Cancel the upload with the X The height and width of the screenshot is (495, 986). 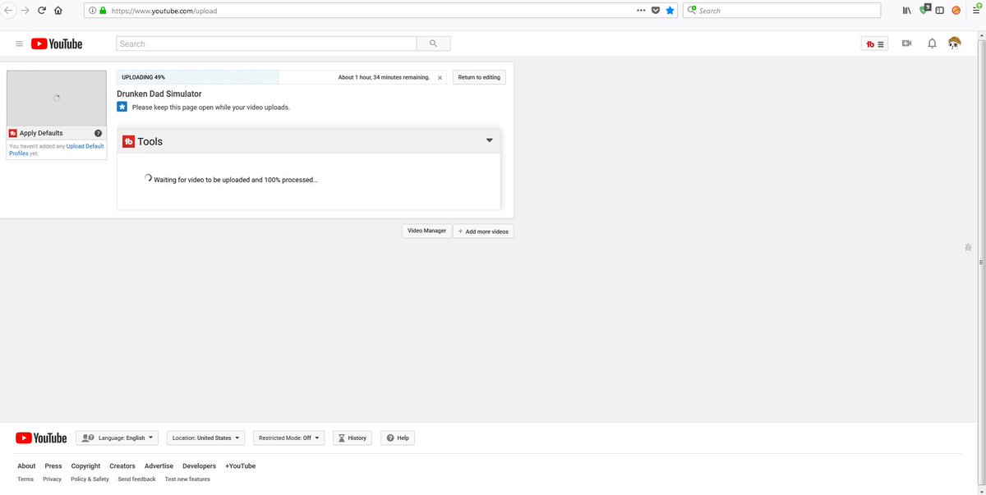[440, 77]
